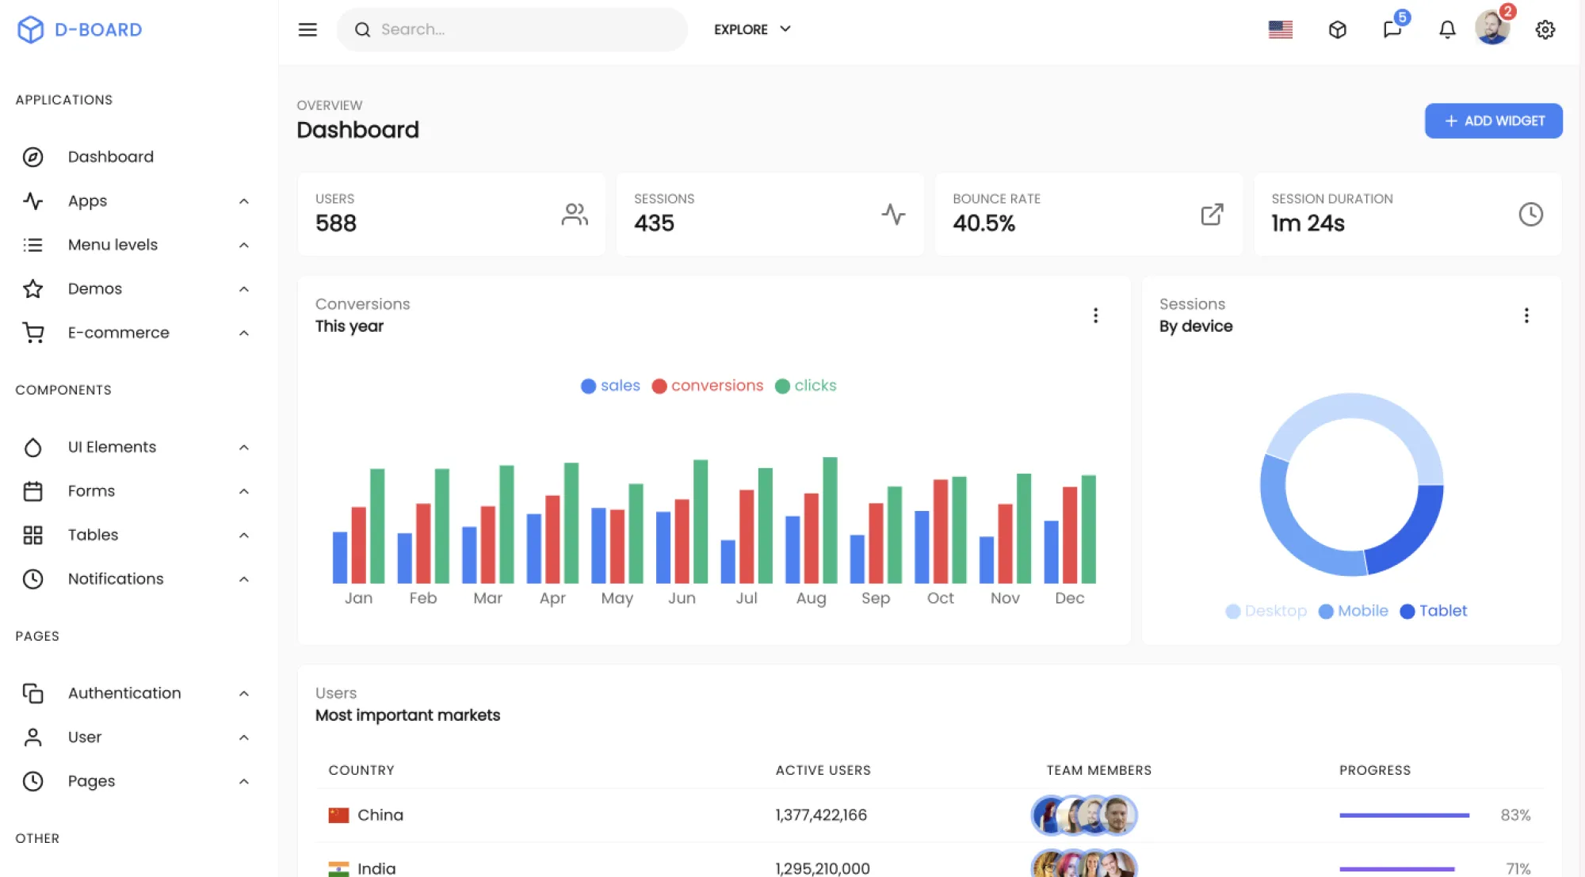Click the Bounce Rate external link icon
This screenshot has height=877, width=1585.
point(1212,214)
